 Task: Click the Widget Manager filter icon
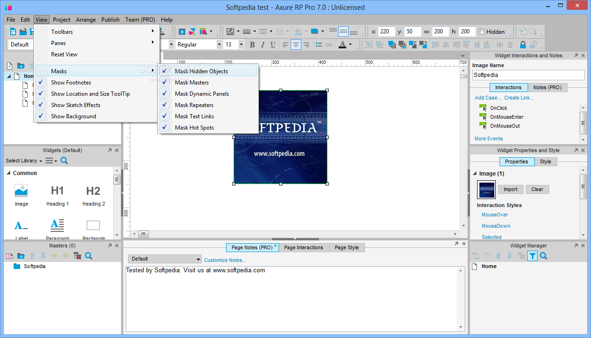pyautogui.click(x=532, y=256)
